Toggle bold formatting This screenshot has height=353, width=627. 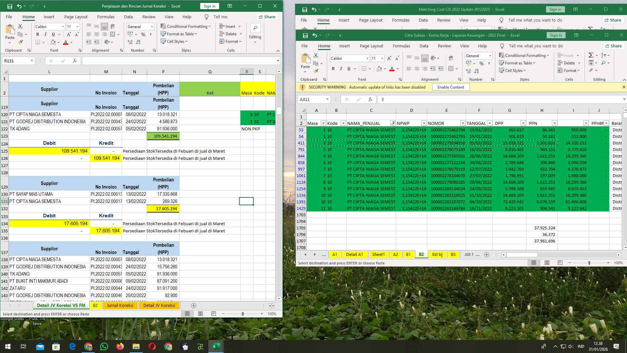pyautogui.click(x=333, y=69)
